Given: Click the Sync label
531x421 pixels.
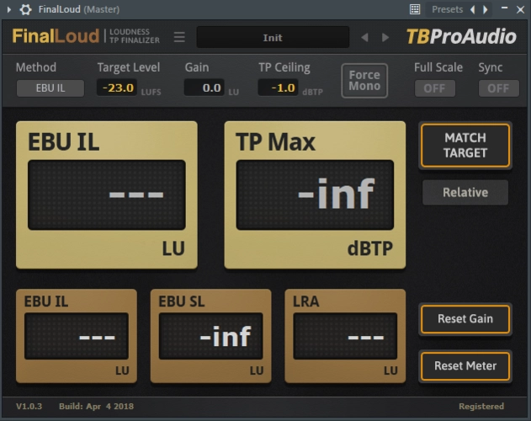Looking at the screenshot, I should tap(490, 67).
